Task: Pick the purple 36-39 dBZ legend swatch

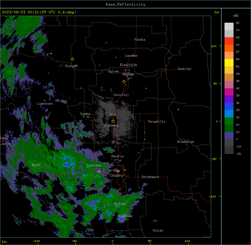Action: (229, 99)
